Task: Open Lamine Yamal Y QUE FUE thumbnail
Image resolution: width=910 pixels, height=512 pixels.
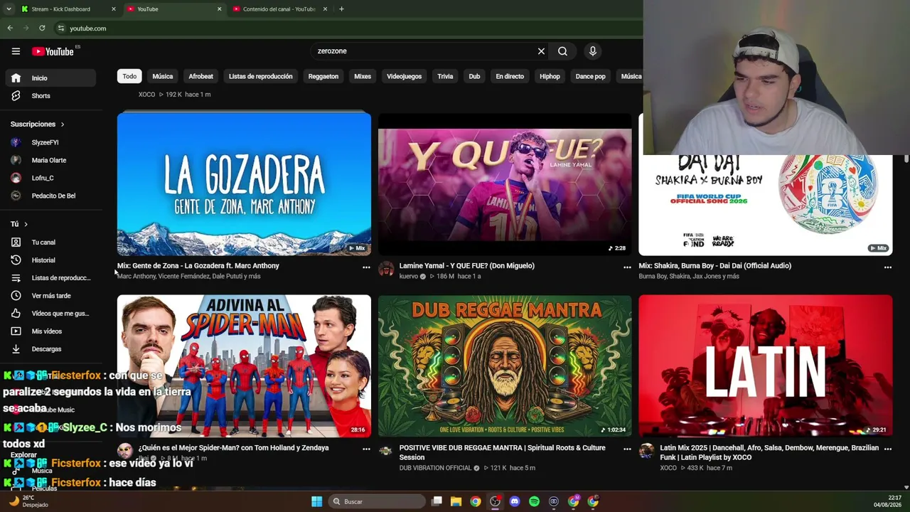Action: point(505,183)
